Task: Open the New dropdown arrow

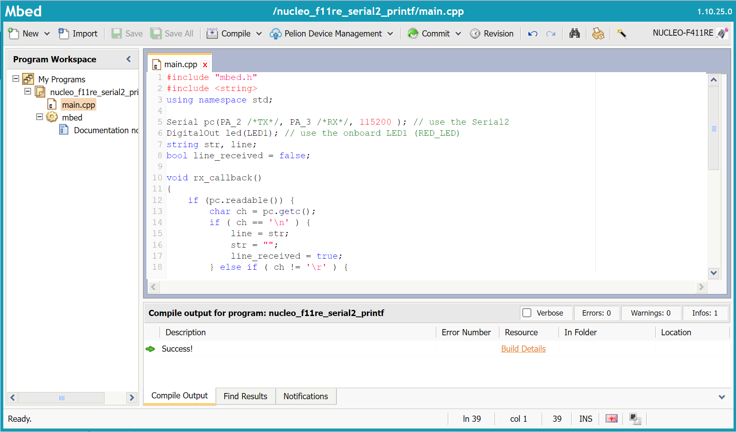Action: (x=47, y=34)
